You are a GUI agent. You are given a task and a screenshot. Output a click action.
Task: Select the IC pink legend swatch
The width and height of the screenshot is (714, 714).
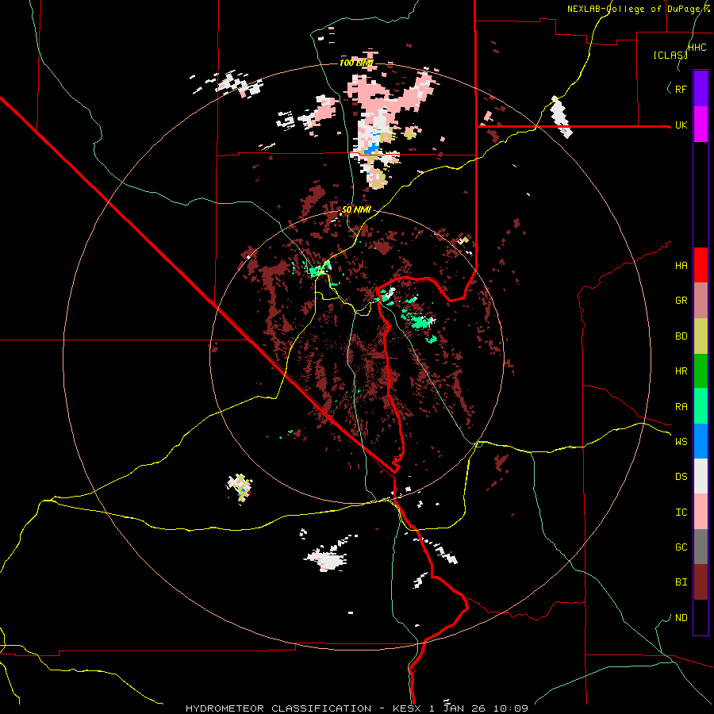[701, 512]
